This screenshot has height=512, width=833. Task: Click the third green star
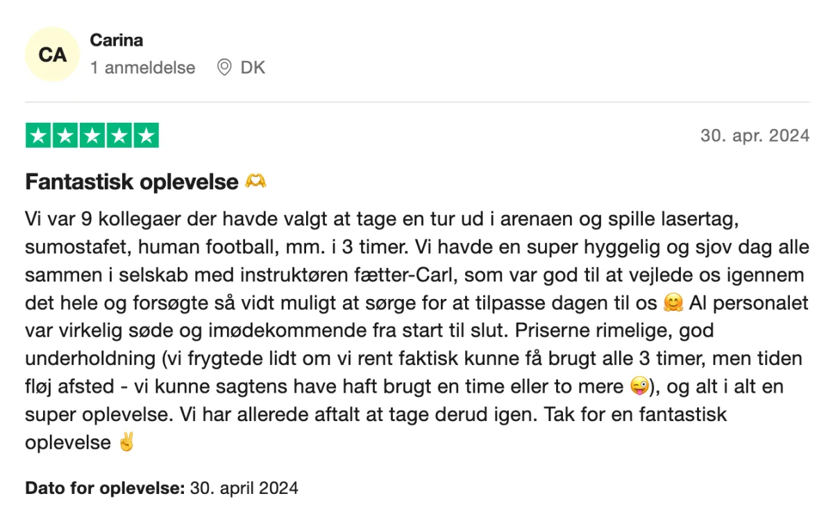92,135
